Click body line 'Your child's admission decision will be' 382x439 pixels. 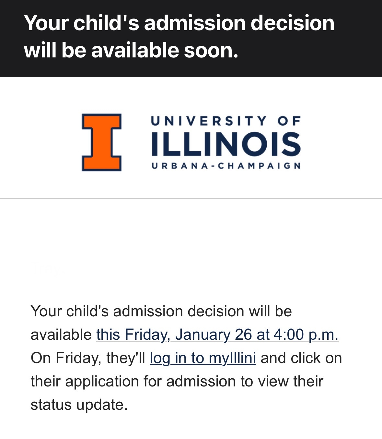tap(161, 311)
